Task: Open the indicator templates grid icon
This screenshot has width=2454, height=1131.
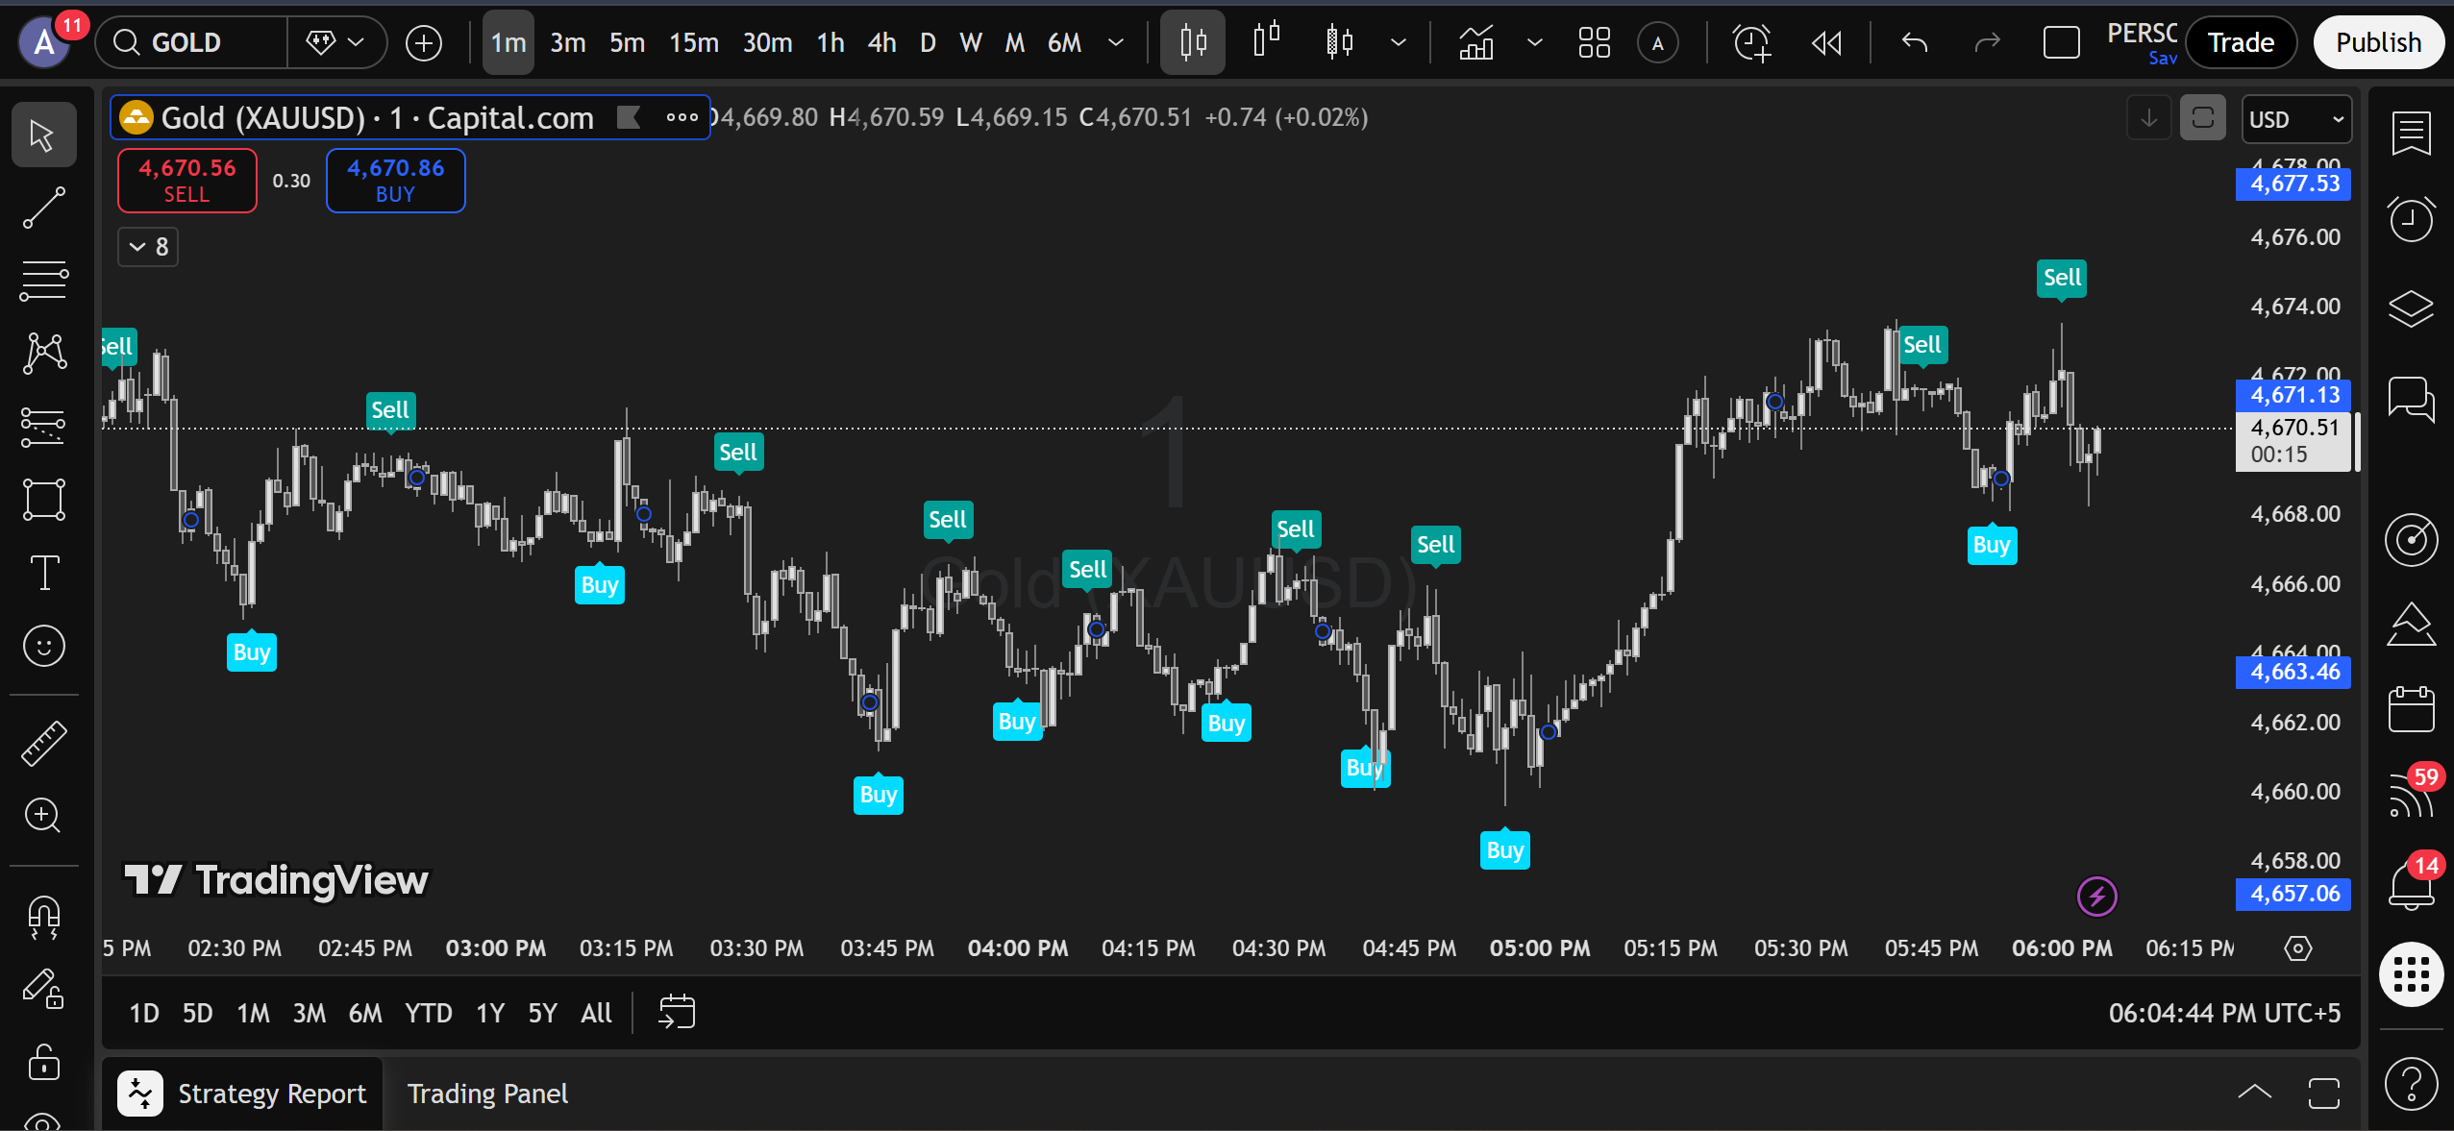Action: tap(1595, 42)
